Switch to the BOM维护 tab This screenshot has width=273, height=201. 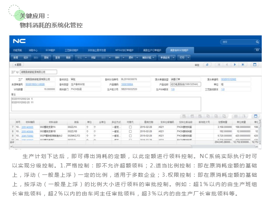[50, 50]
